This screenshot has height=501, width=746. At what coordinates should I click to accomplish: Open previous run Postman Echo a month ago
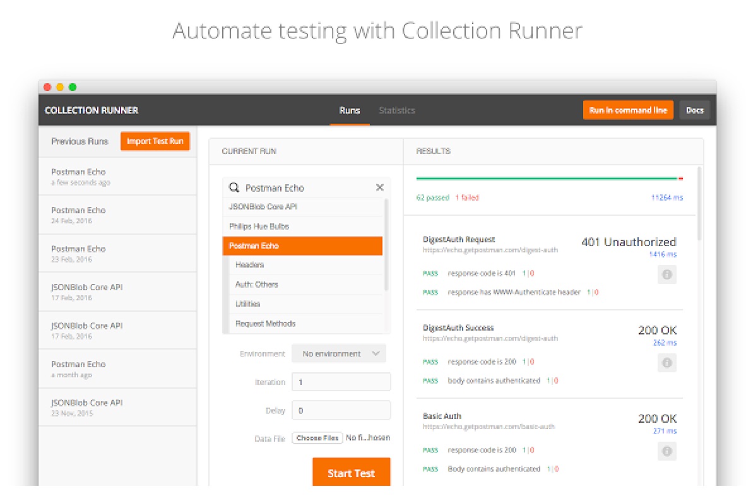(117, 369)
